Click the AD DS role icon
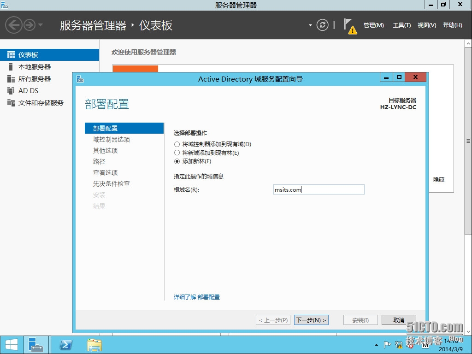472x354 pixels. click(11, 91)
